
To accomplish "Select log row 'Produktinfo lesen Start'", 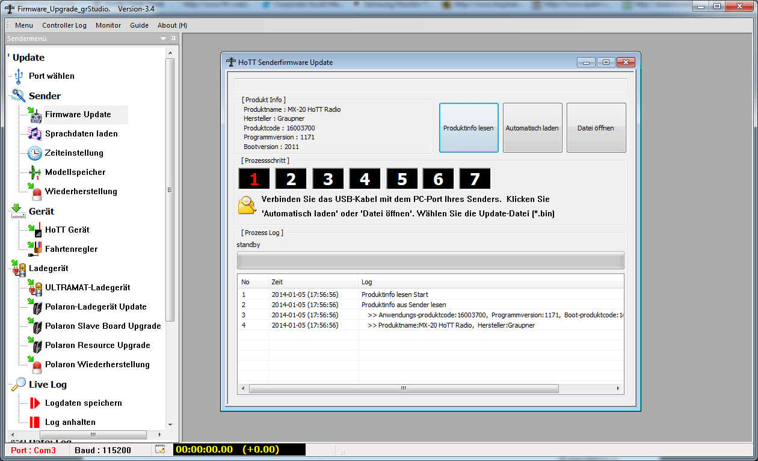I will click(x=430, y=295).
